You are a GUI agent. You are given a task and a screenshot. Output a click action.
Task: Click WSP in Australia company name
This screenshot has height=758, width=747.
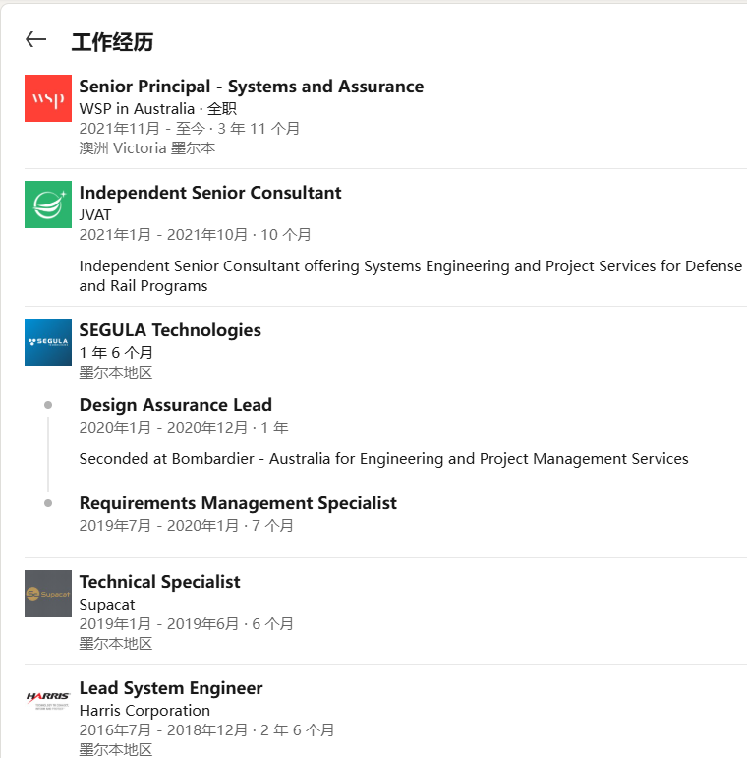click(137, 108)
